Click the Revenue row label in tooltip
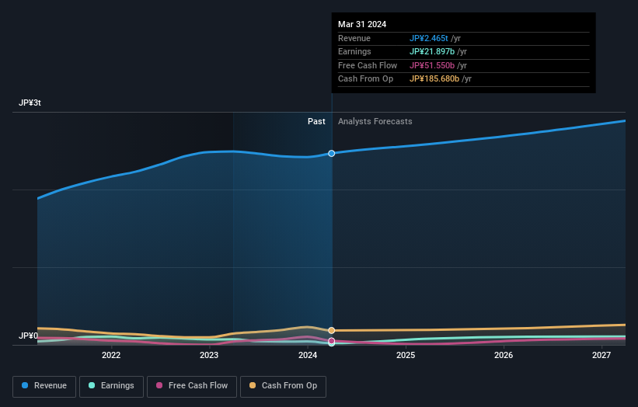Viewport: 638px width, 407px height. pyautogui.click(x=354, y=38)
